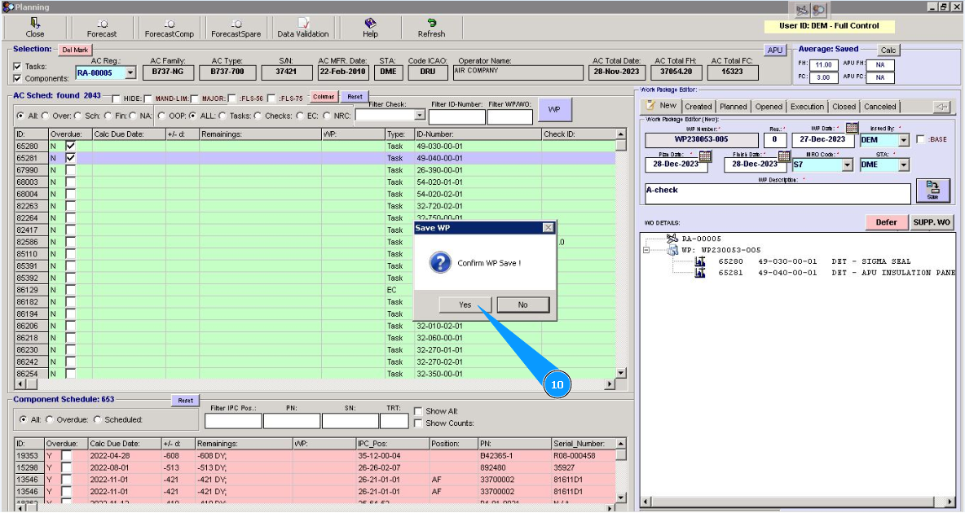
Task: Click the Save work package icon button
Action: tap(932, 191)
